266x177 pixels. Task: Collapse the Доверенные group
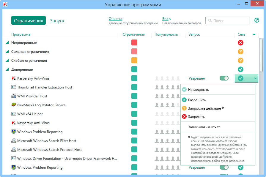pyautogui.click(x=7, y=69)
